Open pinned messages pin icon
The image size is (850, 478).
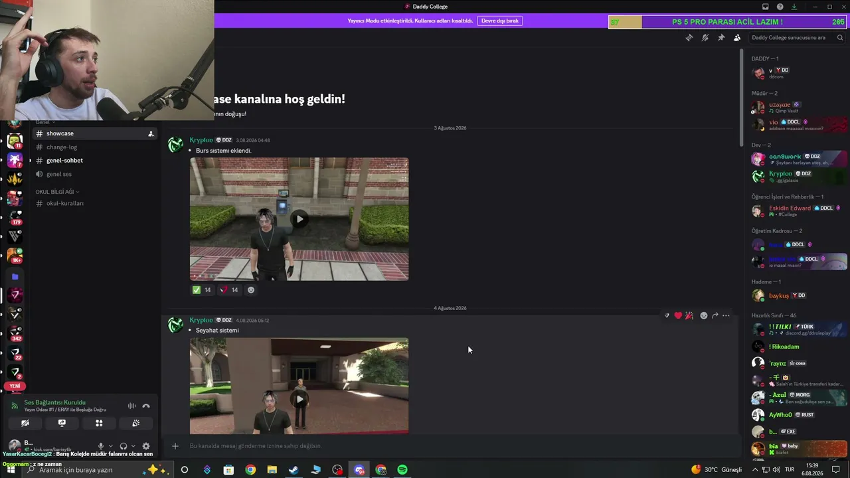(x=721, y=38)
